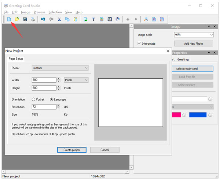Toggle the Interpolate checkbox
The width and height of the screenshot is (220, 180).
pos(139,44)
